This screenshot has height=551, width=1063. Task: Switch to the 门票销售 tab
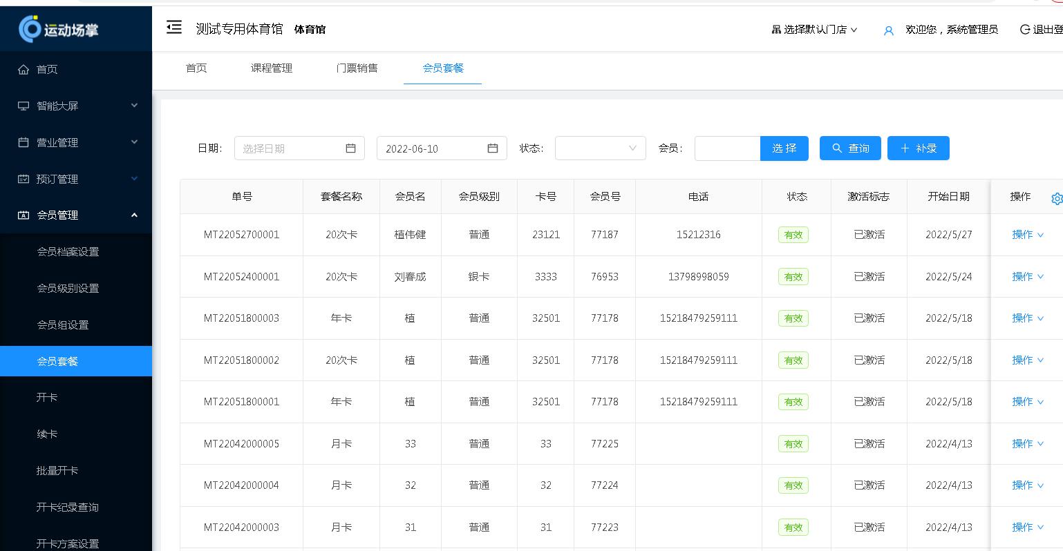pyautogui.click(x=357, y=68)
